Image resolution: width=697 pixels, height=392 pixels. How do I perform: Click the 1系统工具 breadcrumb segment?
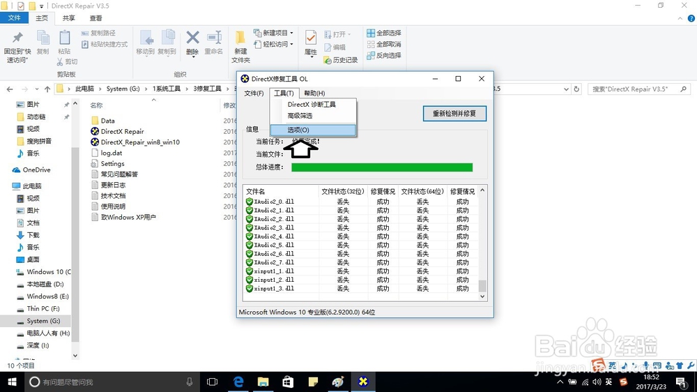[x=167, y=89]
